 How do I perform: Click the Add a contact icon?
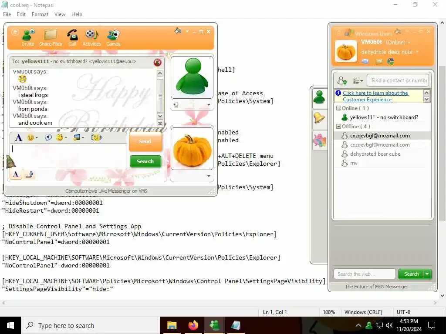(342, 80)
